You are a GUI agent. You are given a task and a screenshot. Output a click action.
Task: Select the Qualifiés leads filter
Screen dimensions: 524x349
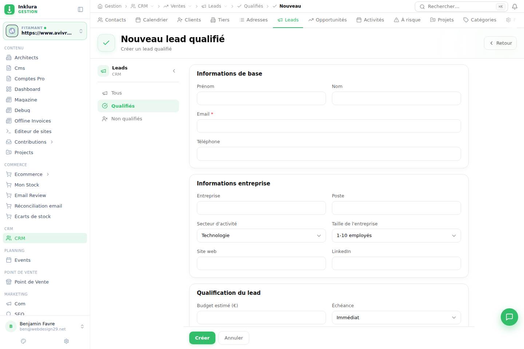point(138,106)
